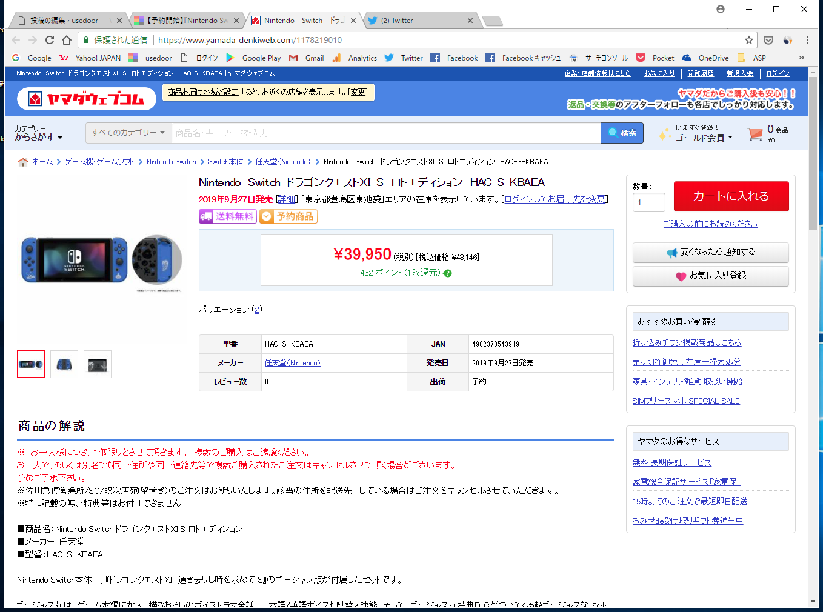
Task: Open the Analytics bookmark
Action: 355,58
